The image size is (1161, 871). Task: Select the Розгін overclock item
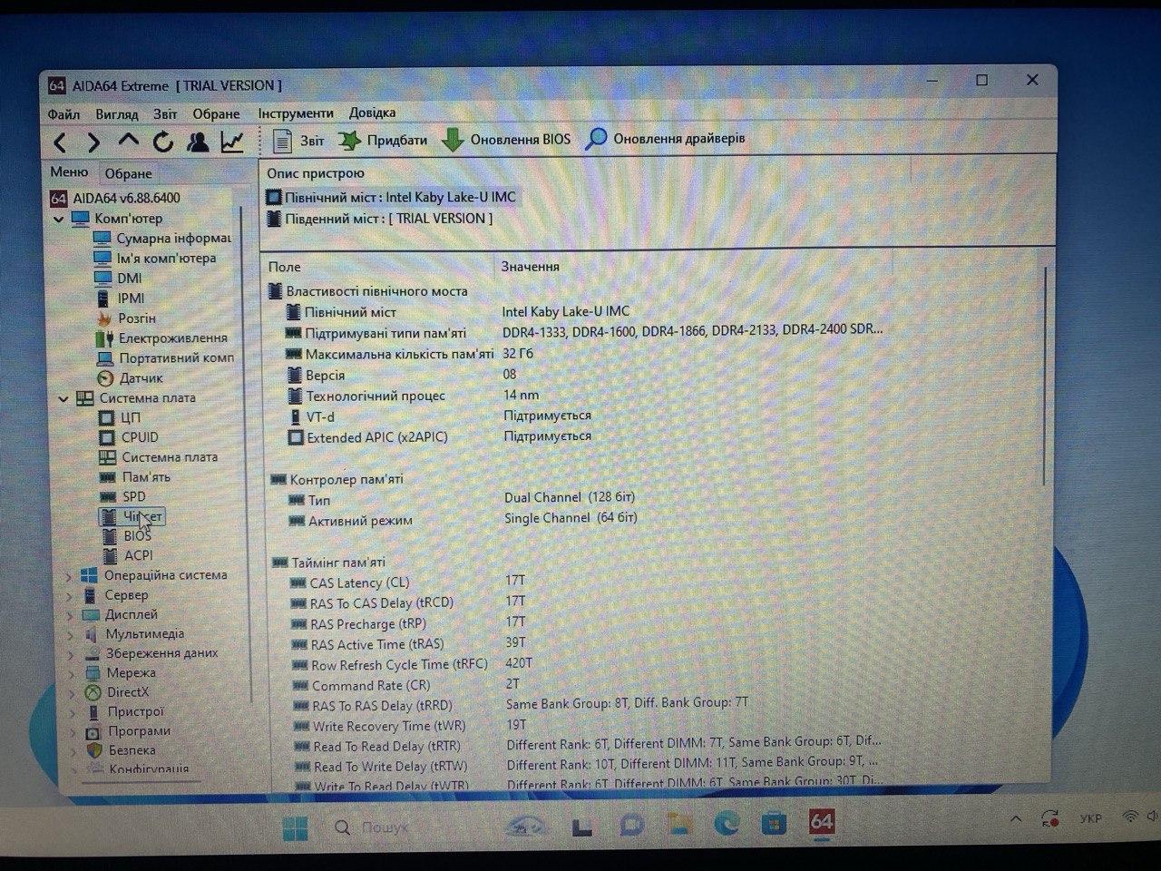click(125, 318)
